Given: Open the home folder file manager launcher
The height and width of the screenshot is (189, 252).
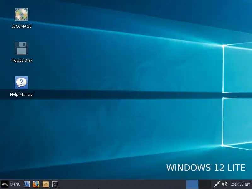Looking at the screenshot, I should click(46, 184).
